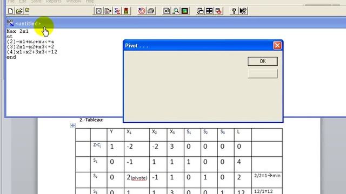The width and height of the screenshot is (346, 194).
Task: Open the Solve menu
Action: 36,1
